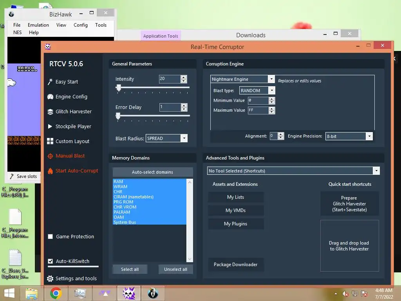The height and width of the screenshot is (301, 401).
Task: Launch Google Chrome from the taskbar
Action: coord(56,293)
